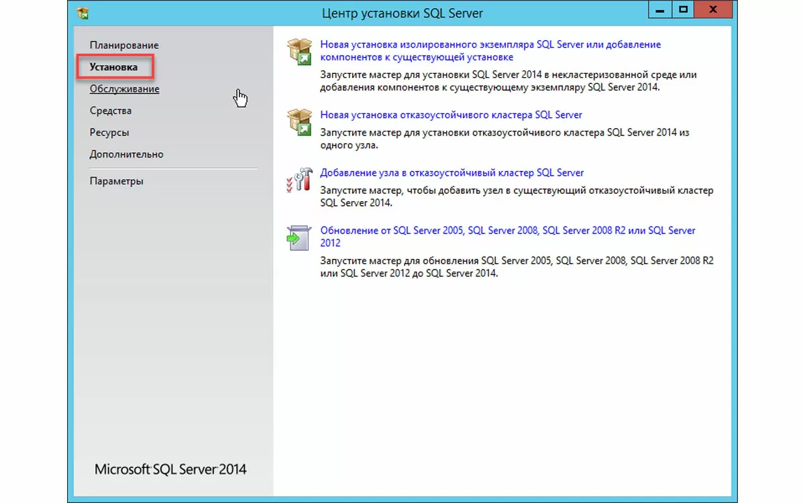Open the Планирование section
Screen dimensions: 805x503
[x=124, y=45]
